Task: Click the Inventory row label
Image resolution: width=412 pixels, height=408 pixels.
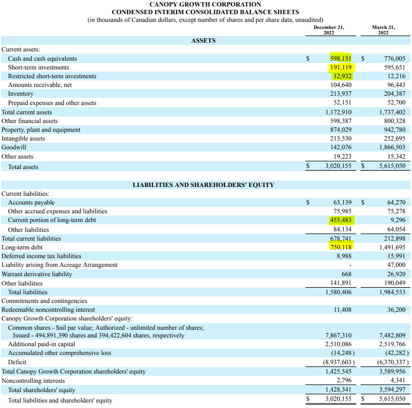Action: [21, 94]
